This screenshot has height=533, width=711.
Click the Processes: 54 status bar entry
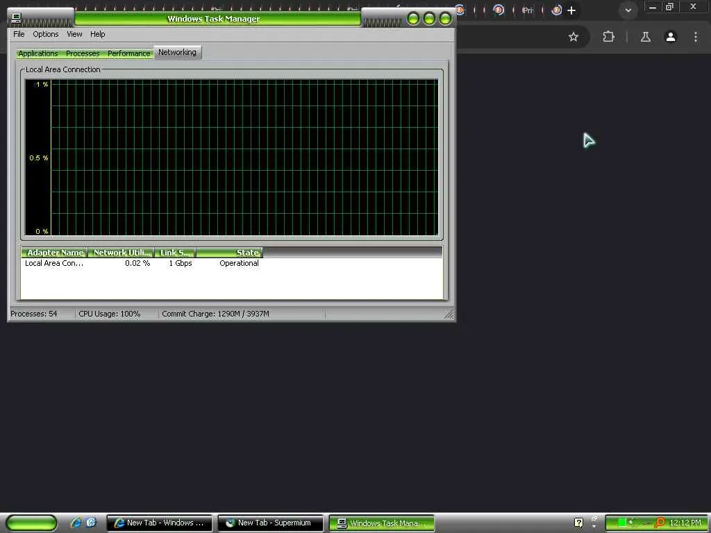click(x=34, y=314)
